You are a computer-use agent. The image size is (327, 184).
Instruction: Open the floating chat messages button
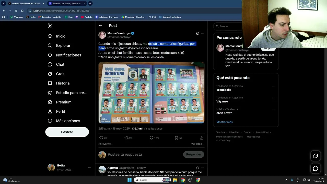(316, 169)
